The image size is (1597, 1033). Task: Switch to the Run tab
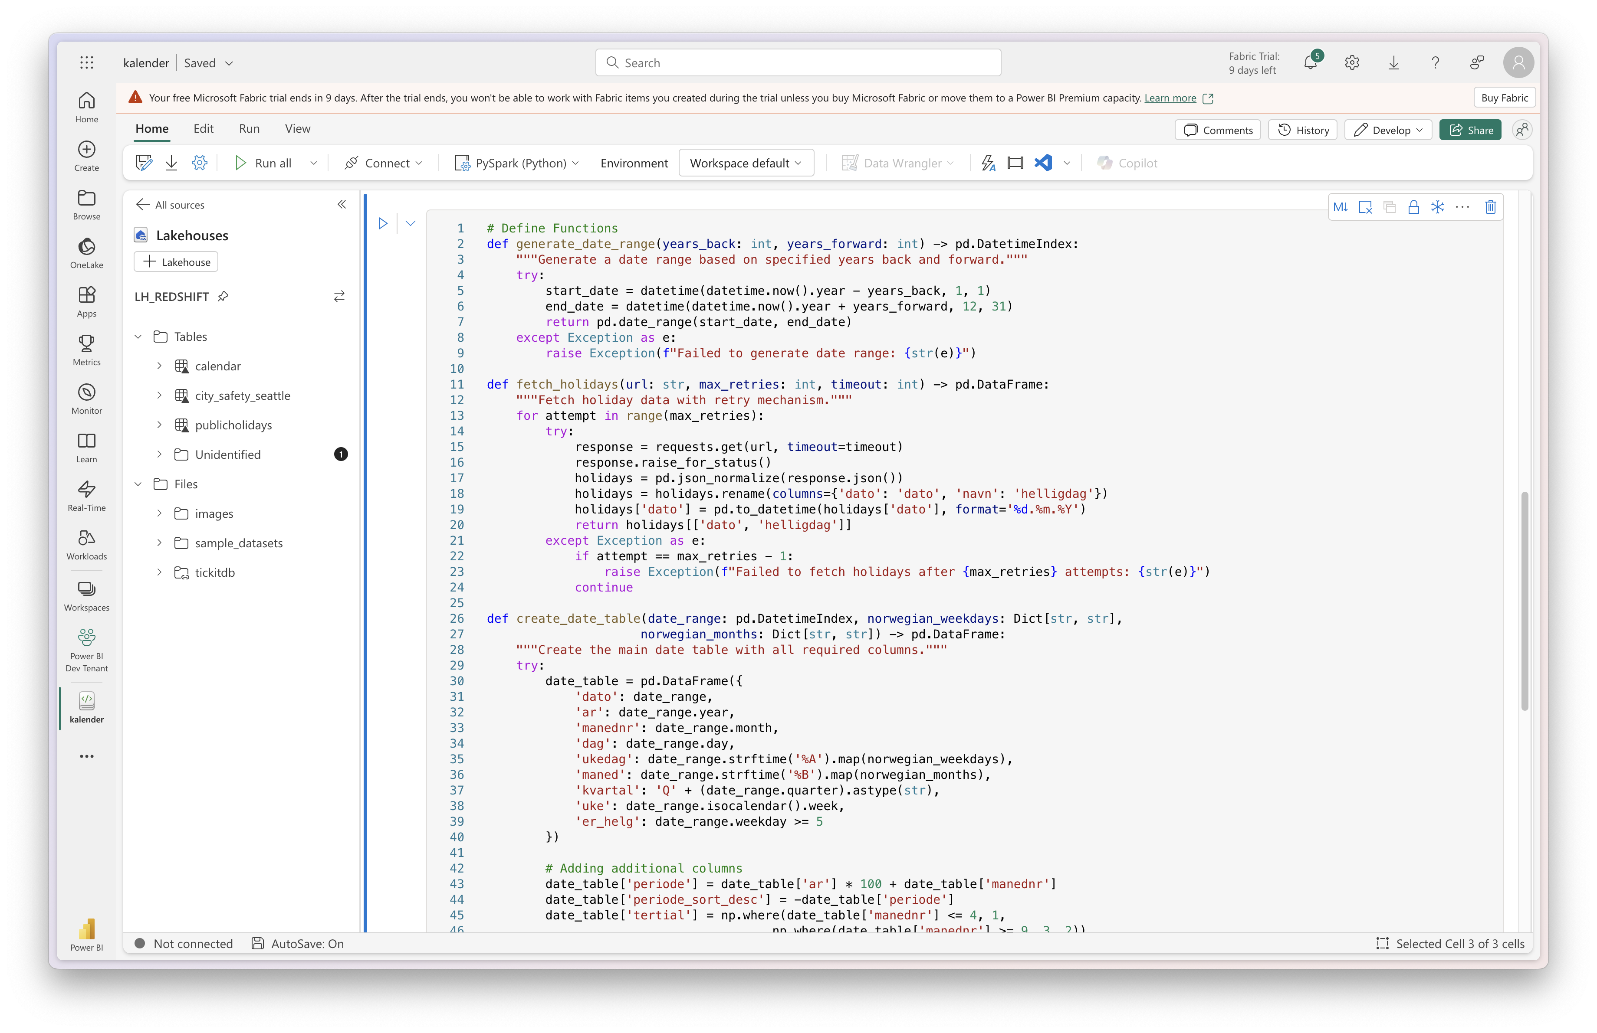248,129
